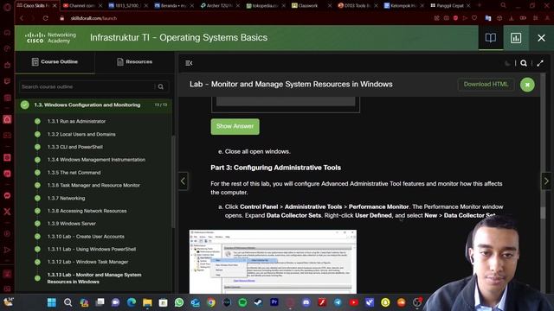Viewport: 554px width, 311px height.
Task: Open Google Chrome from taskbar
Action: tap(211, 302)
